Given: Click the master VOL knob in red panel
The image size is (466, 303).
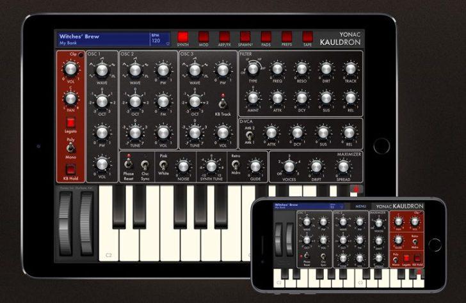Looking at the screenshot, I should pyautogui.click(x=70, y=69).
